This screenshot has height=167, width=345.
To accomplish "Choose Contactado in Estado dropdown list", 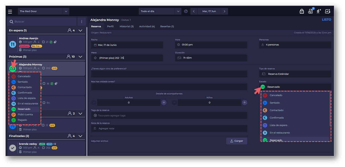I will coord(295,110).
